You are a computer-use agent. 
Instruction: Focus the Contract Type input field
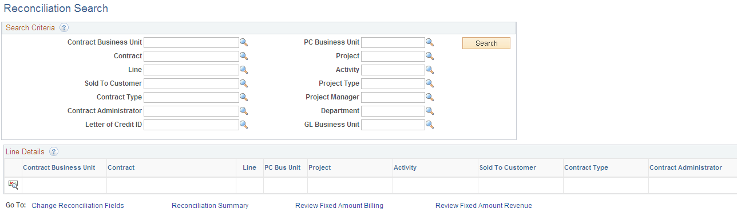coord(191,97)
